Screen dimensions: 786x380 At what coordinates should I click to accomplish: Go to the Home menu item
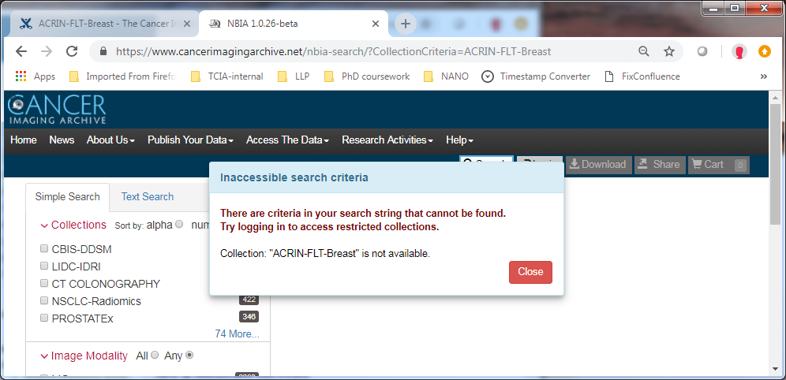pos(23,140)
